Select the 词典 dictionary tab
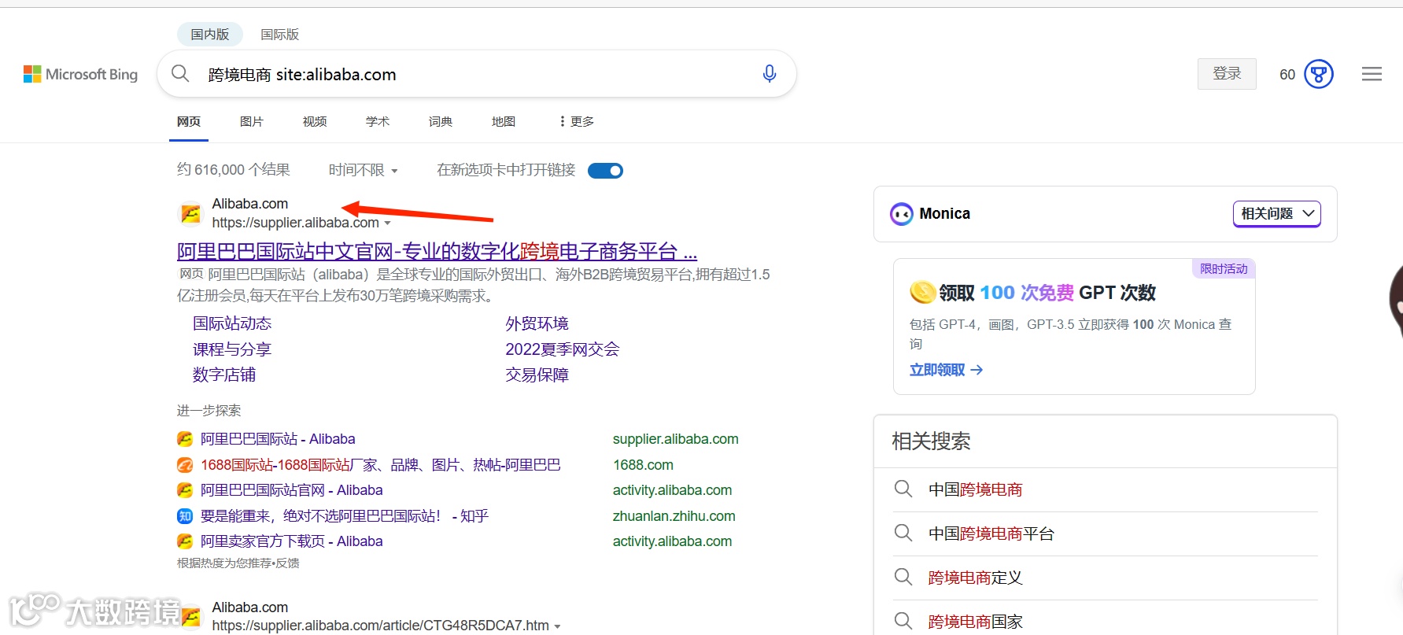The height and width of the screenshot is (635, 1403). click(x=441, y=121)
